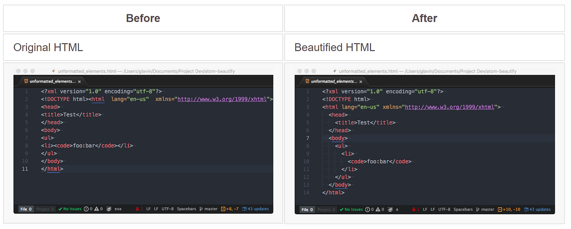Follow w3.org xhtml link in After editor

450,107
